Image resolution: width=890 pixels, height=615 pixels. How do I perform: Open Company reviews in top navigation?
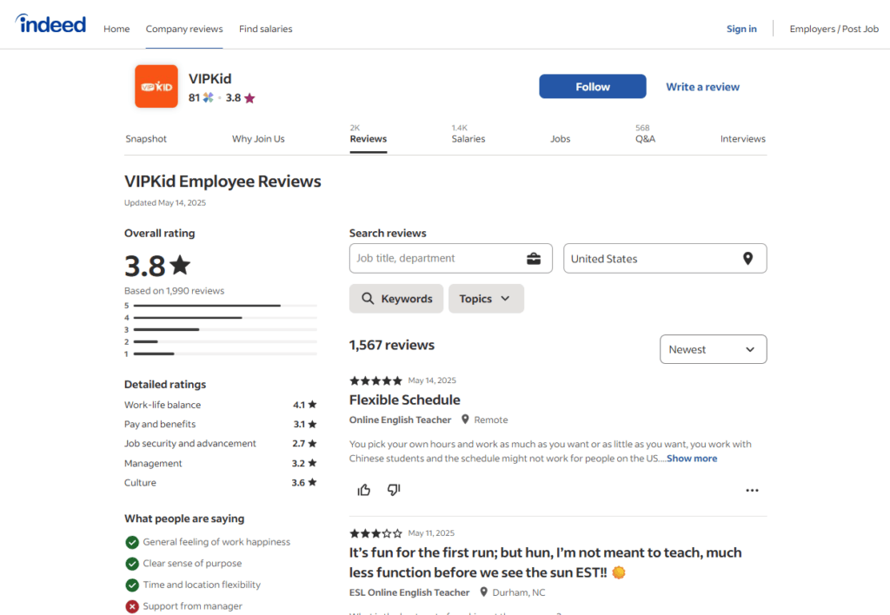click(x=184, y=29)
